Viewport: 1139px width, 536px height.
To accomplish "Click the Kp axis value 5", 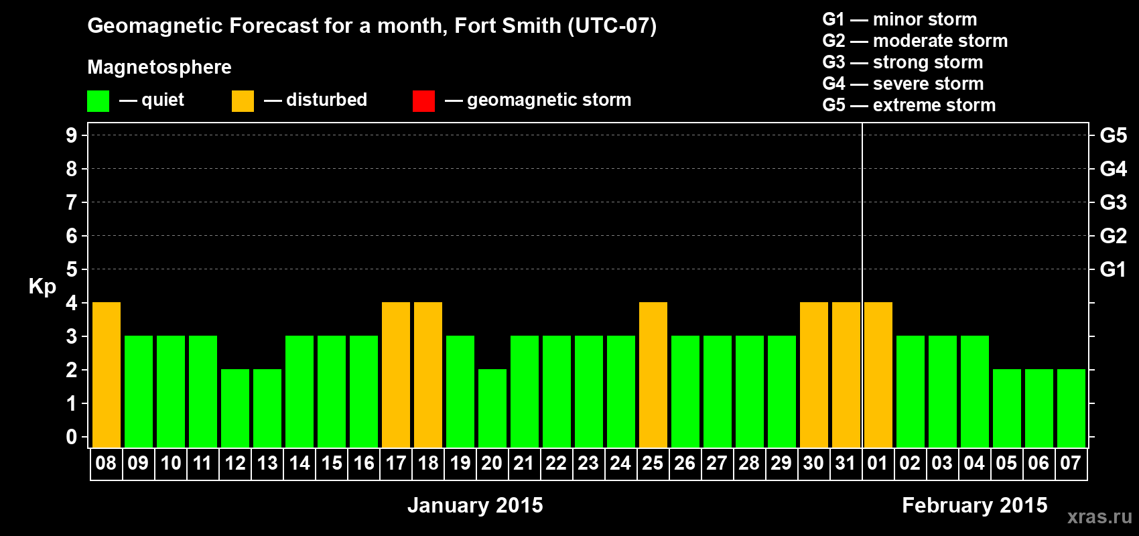I will coord(72,269).
